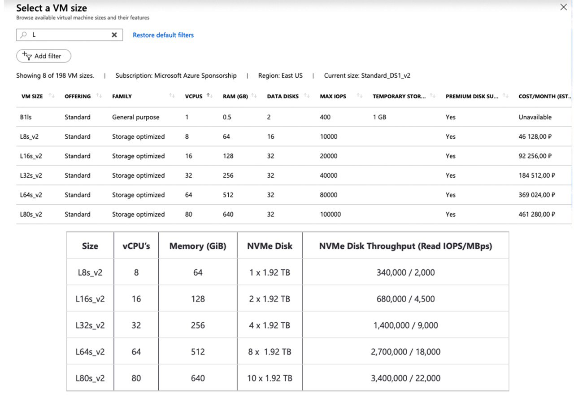574x408 pixels.
Task: Sort by RAM (GB) column arrows
Action: [x=254, y=96]
